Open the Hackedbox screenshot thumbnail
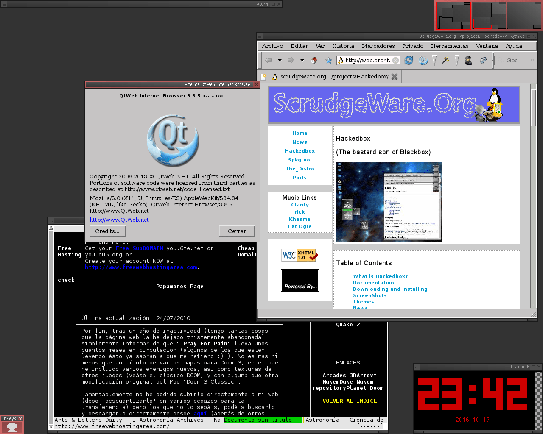Viewport: 543px width, 434px height. click(x=389, y=202)
